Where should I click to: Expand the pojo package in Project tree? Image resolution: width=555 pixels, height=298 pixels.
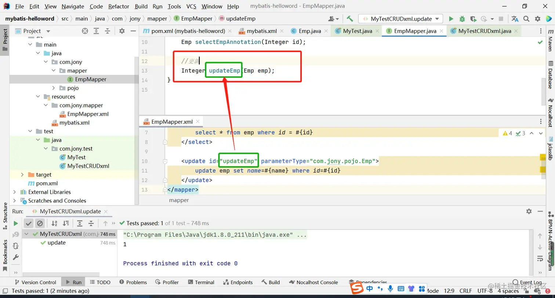[x=54, y=88]
